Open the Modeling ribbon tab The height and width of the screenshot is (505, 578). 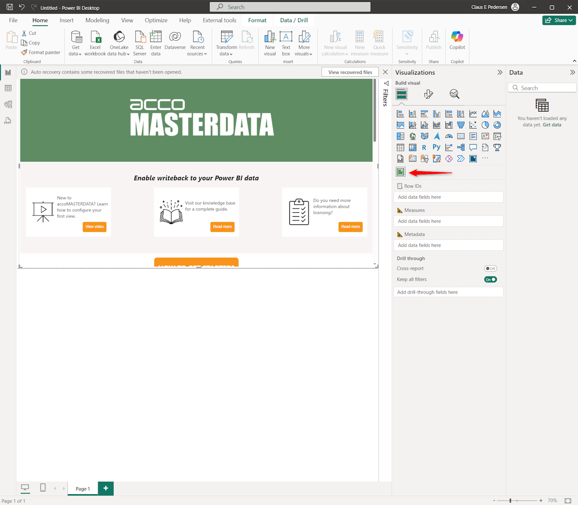coord(97,20)
